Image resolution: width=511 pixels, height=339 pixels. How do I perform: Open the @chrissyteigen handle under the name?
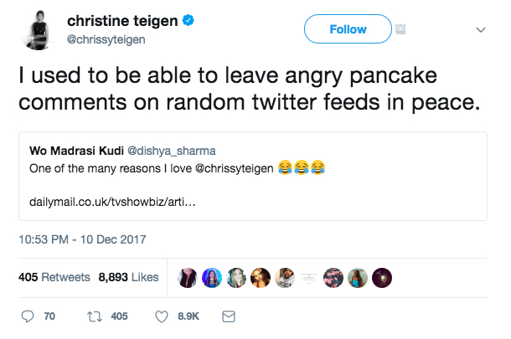[x=101, y=39]
